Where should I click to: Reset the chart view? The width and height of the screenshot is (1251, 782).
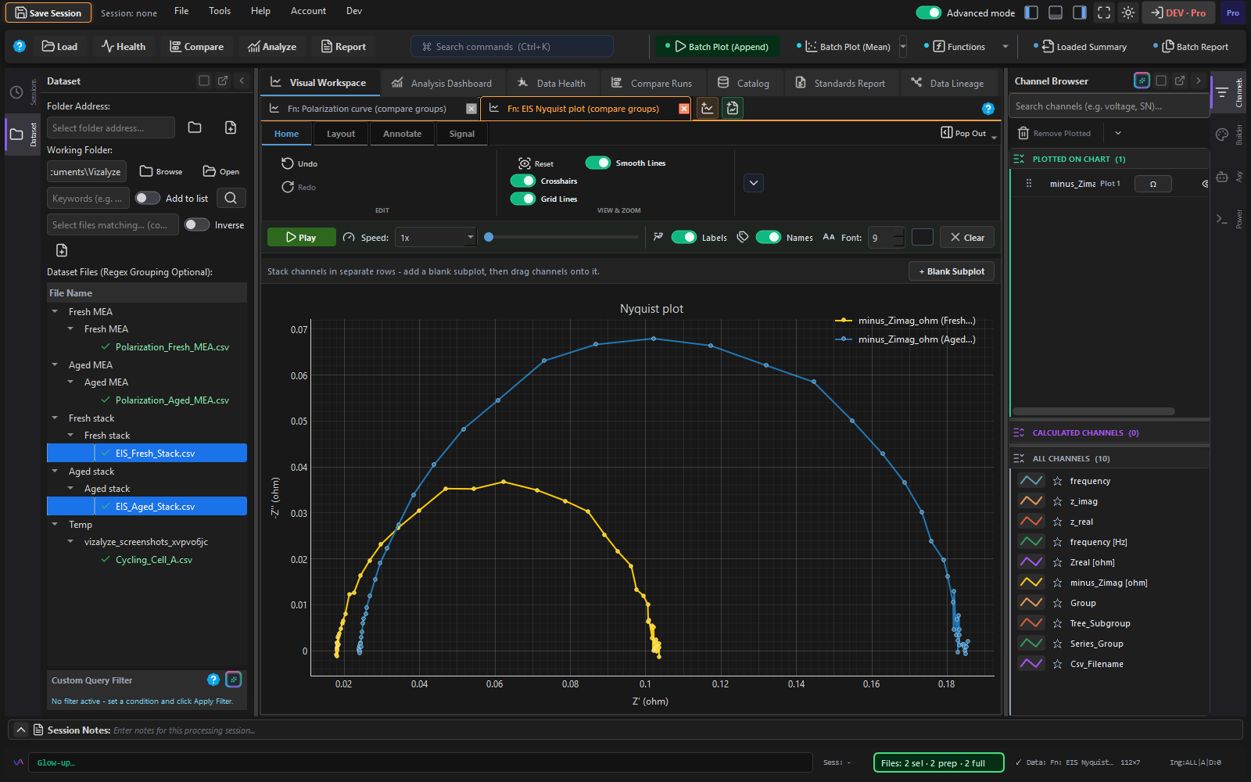[536, 163]
